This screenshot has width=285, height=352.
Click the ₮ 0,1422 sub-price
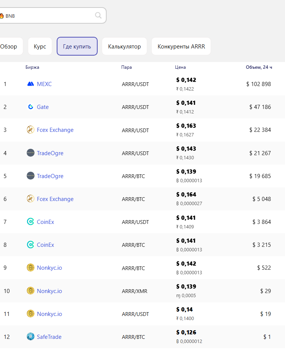pyautogui.click(x=185, y=89)
